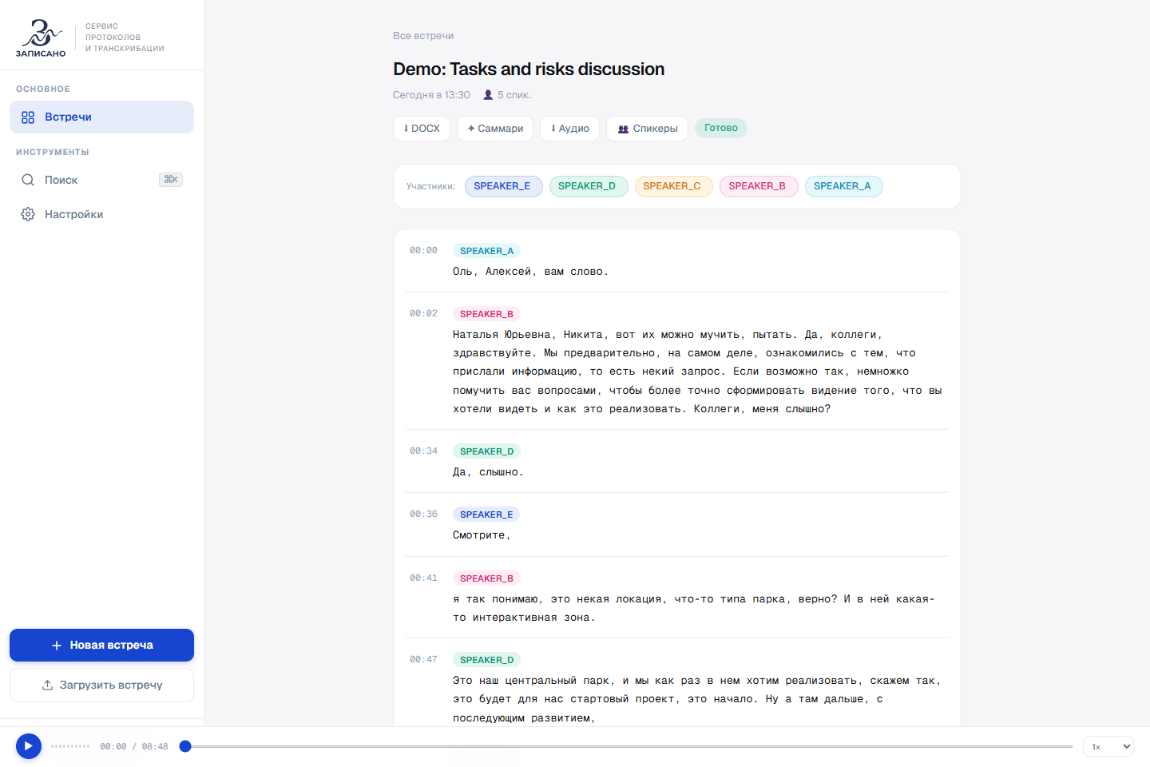Jump to timestamp 00:34
This screenshot has height=767, width=1150.
423,451
